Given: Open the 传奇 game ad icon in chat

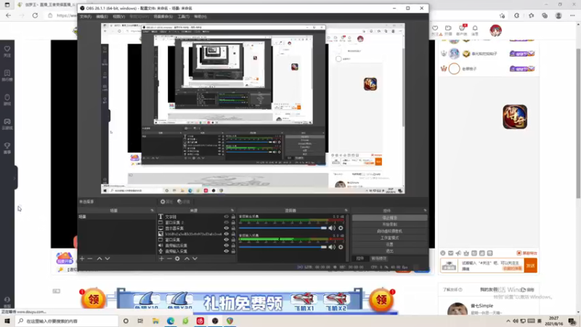Looking at the screenshot, I should pyautogui.click(x=515, y=117).
